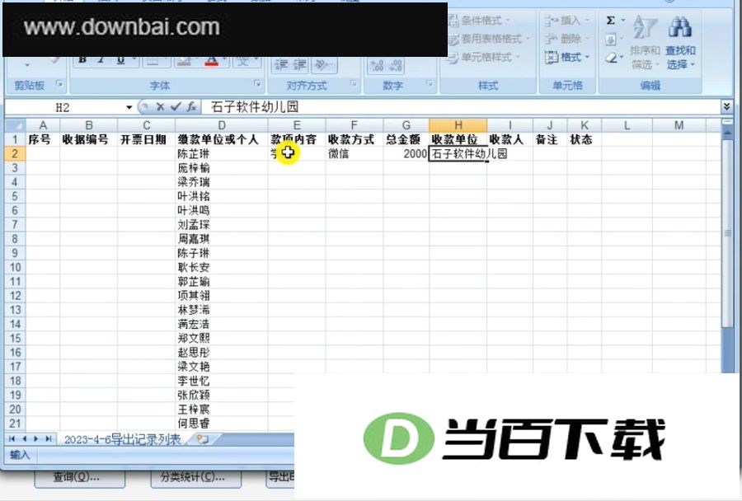
Task: Decrease the cell indent
Action: pyautogui.click(x=281, y=64)
